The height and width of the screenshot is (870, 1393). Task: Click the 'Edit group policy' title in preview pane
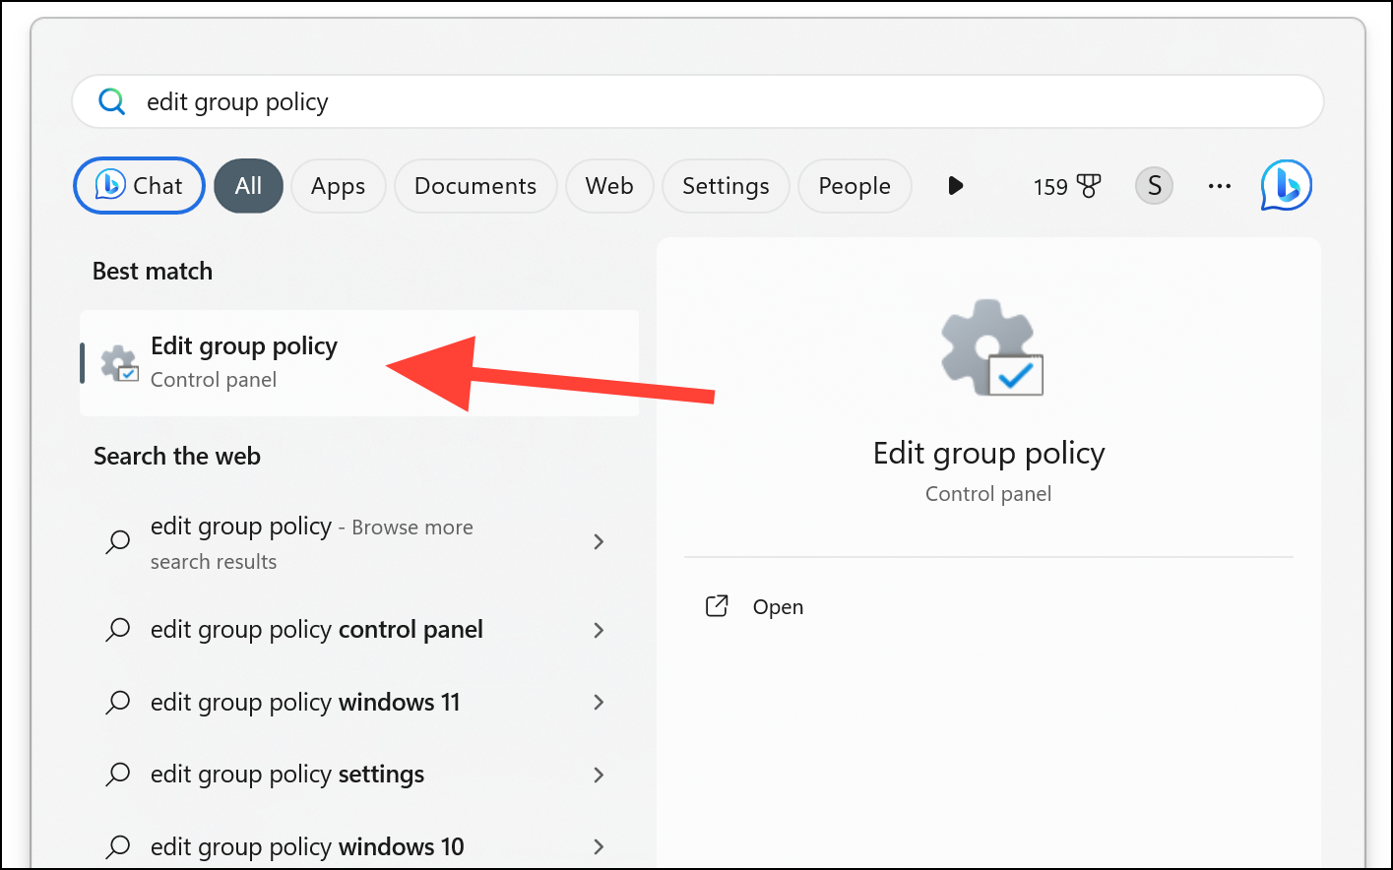(x=988, y=454)
